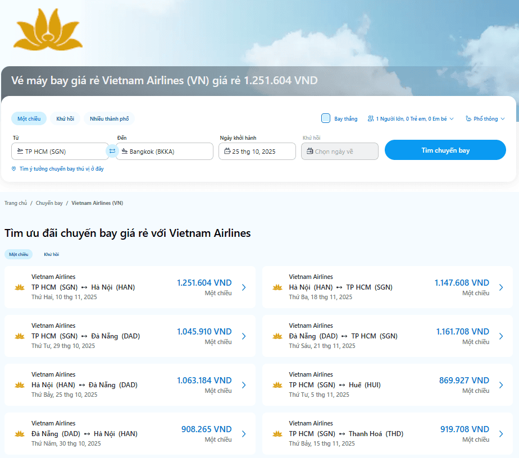The image size is (519, 458).
Task: Click lotus icon on TP HCM–Huế deal
Action: 277,385
